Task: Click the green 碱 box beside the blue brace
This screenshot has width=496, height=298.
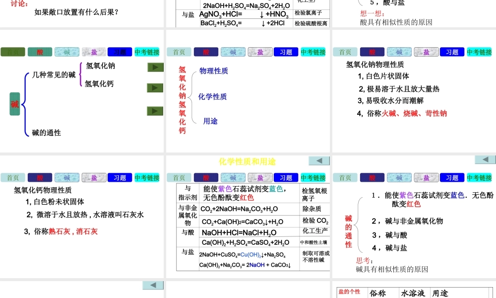Action: pos(15,104)
